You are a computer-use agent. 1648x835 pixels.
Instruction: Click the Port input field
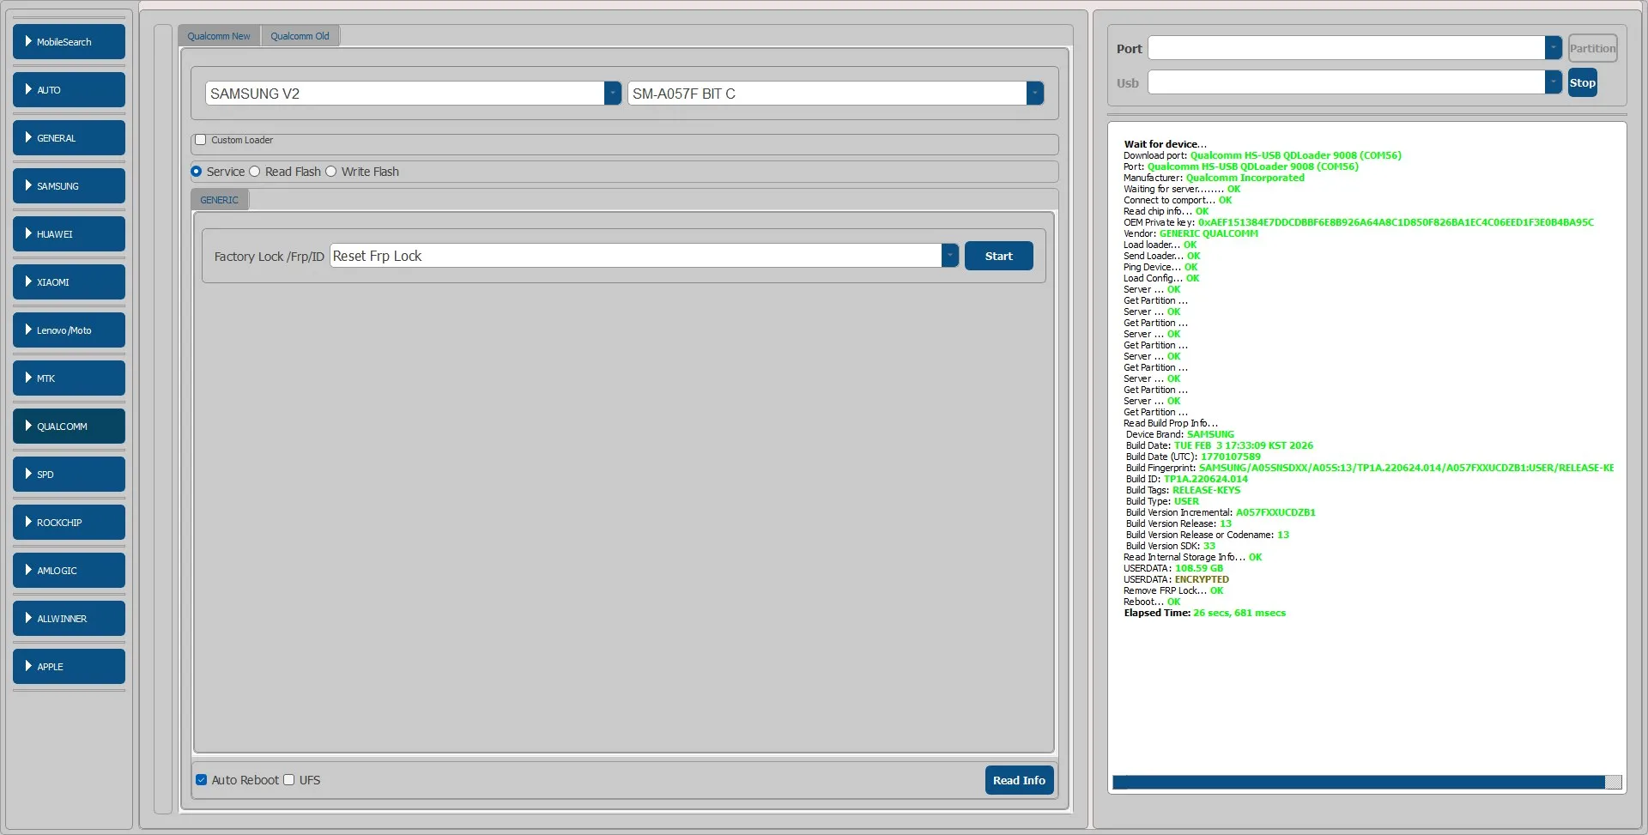(x=1346, y=48)
